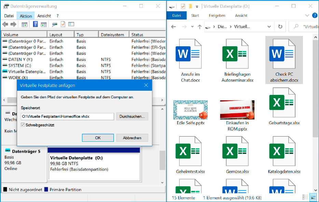Uncheck the Schreibgeschützt checkbox
The width and height of the screenshot is (319, 202).
click(x=23, y=125)
